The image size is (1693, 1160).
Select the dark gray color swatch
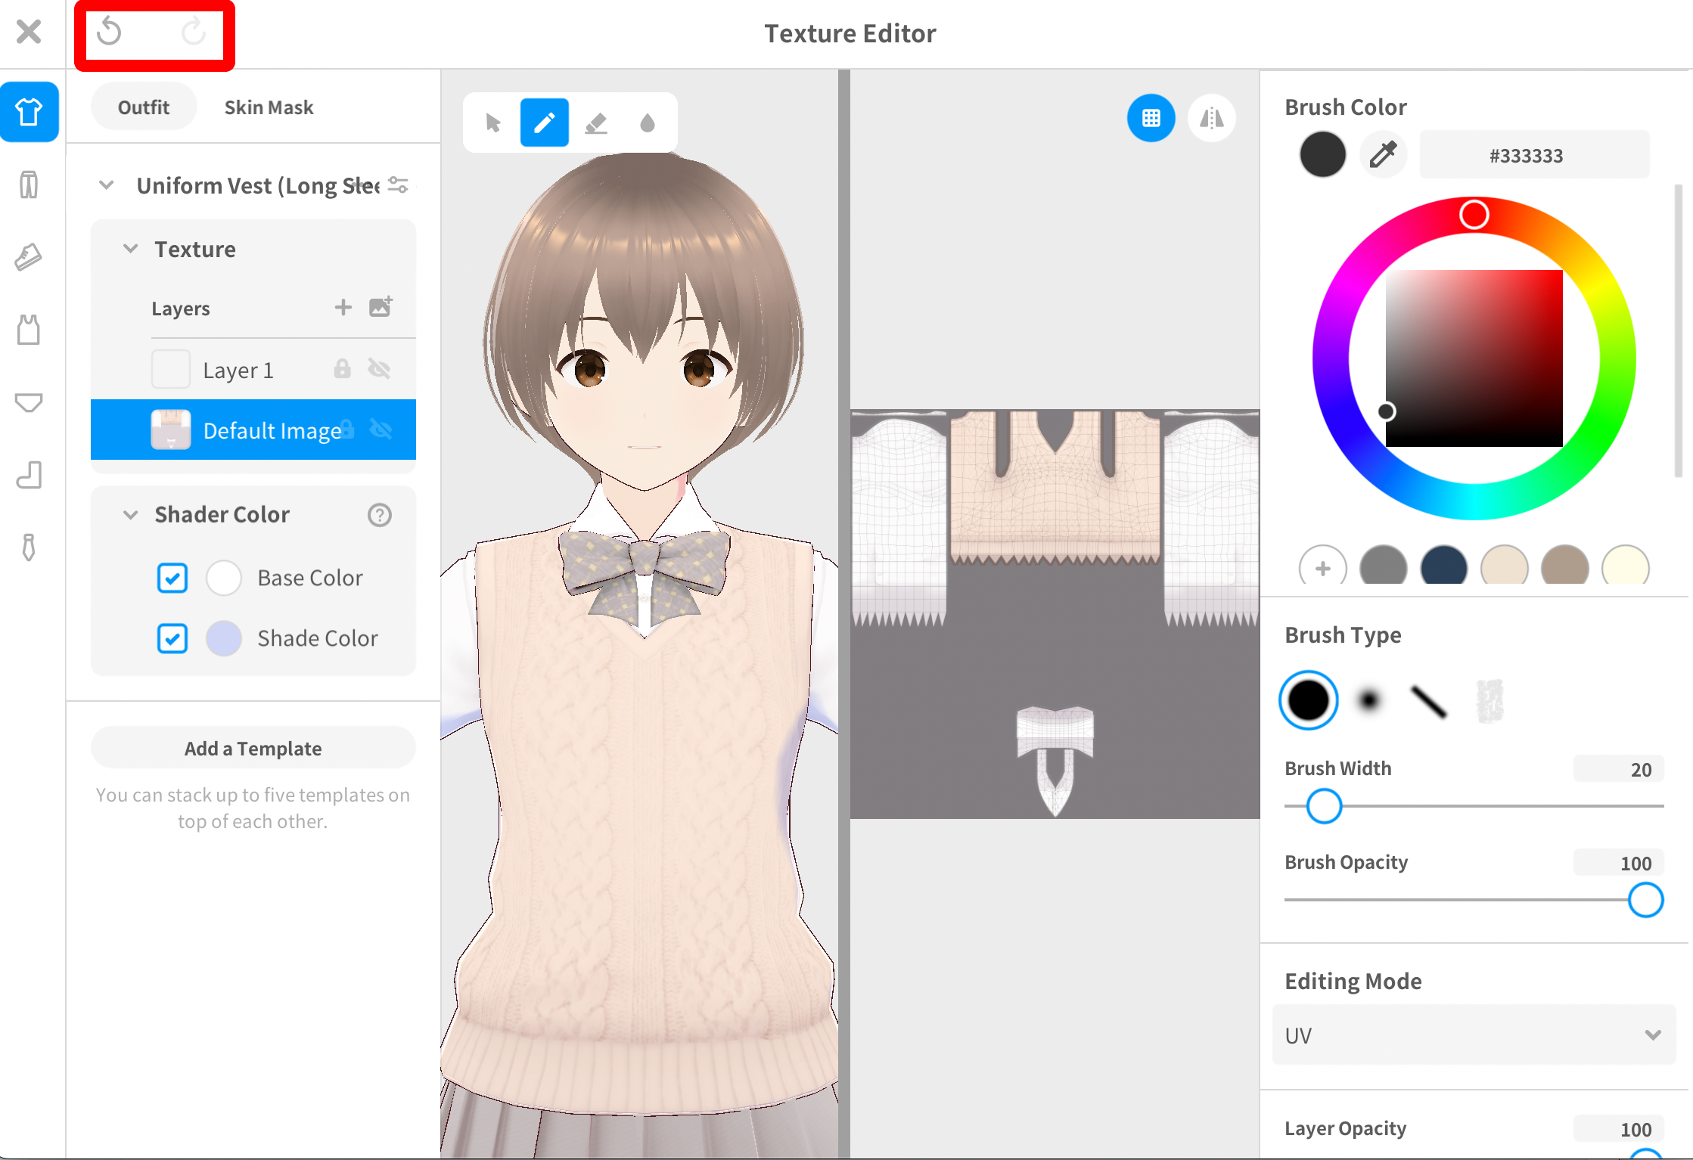point(1383,567)
